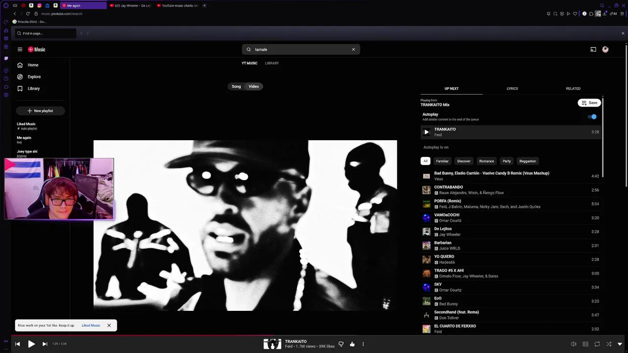628x353 pixels.
Task: Click the TRANKAITO thumbnail in player bar
Action: click(x=272, y=344)
